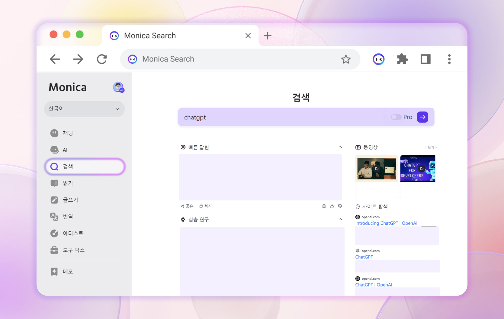This screenshot has width=504, height=319.
Task: Click the Monica extension icon in toolbar
Action: pyautogui.click(x=378, y=59)
